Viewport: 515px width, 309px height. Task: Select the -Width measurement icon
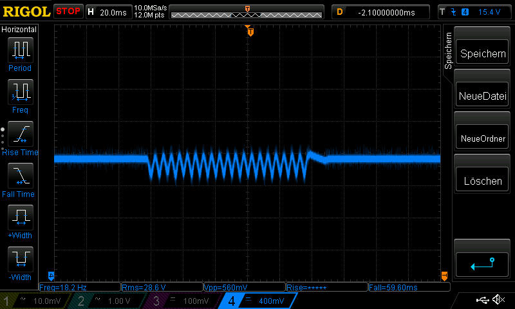click(x=21, y=259)
